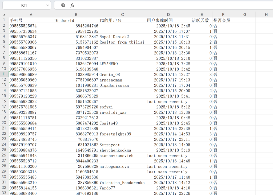Click the 手机号 header cell

tap(31, 20)
